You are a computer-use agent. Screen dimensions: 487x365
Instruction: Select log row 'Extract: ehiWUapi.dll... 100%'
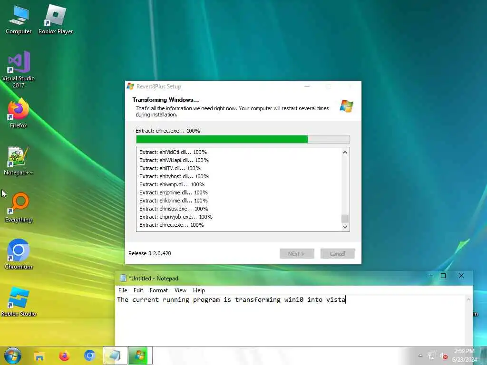174,160
